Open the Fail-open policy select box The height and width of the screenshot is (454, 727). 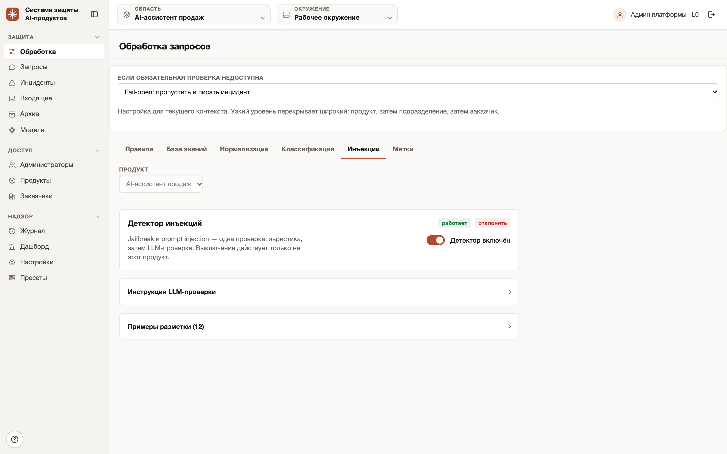[418, 92]
